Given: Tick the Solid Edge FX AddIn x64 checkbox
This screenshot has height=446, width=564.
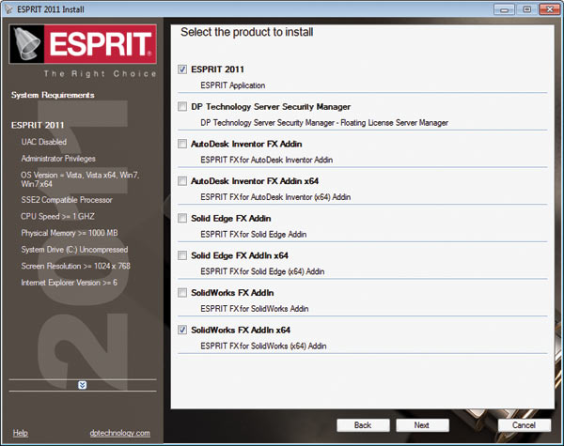Looking at the screenshot, I should tap(182, 255).
